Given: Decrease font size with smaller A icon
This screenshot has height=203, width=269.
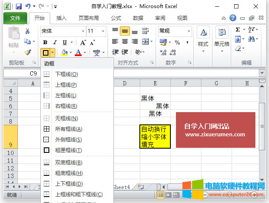Looking at the screenshot, I should 92,42.
